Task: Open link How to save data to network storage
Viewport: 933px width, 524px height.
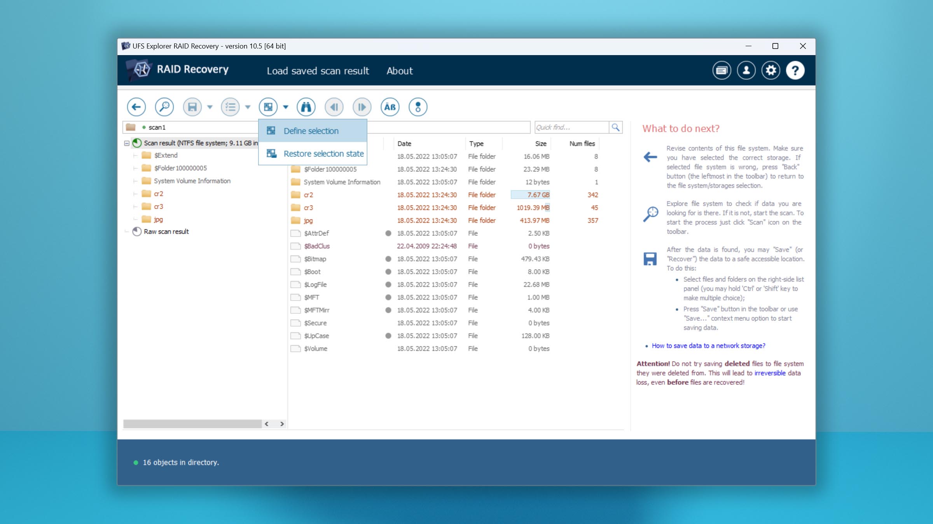Action: click(x=708, y=345)
